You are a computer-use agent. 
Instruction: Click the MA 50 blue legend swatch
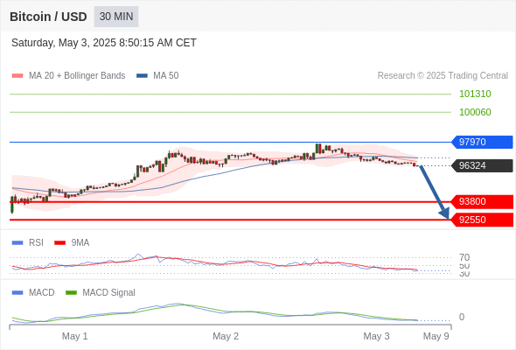pos(142,76)
